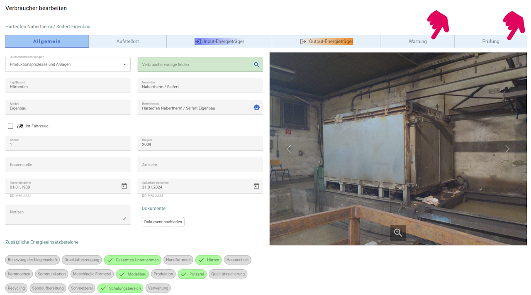Enable the 'ist Fahrzeug' checkbox
Screen dimensions: 531x295
pos(10,126)
